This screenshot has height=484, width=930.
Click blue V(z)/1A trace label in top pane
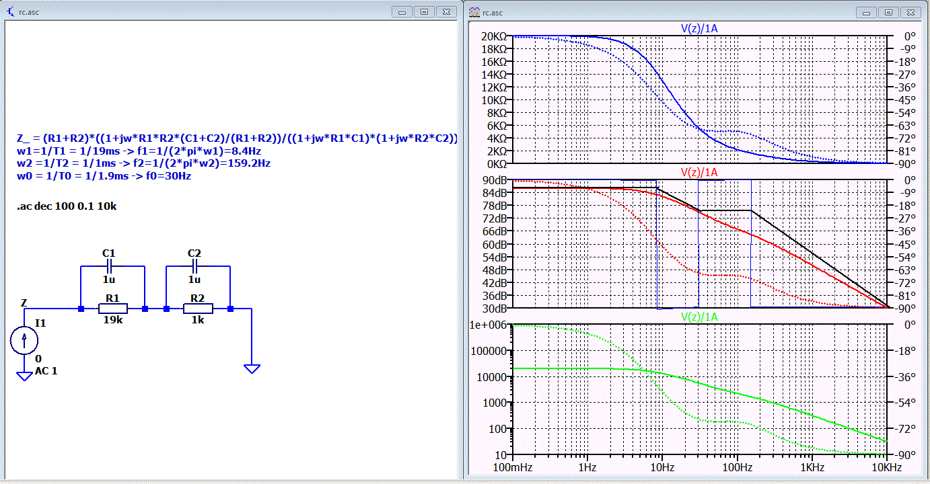(701, 28)
